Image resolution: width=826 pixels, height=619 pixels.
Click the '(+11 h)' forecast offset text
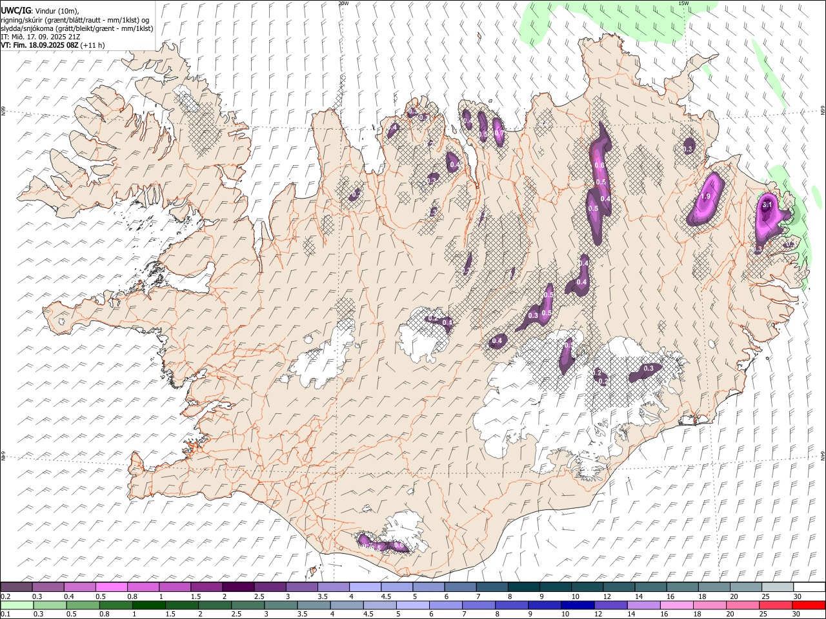pos(93,45)
